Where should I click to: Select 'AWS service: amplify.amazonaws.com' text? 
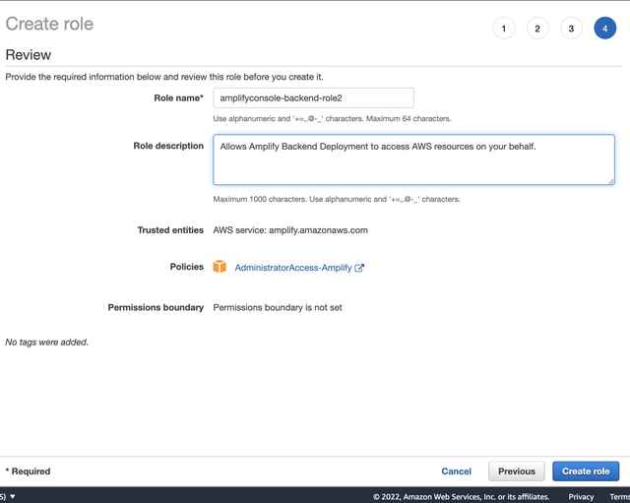click(x=290, y=230)
